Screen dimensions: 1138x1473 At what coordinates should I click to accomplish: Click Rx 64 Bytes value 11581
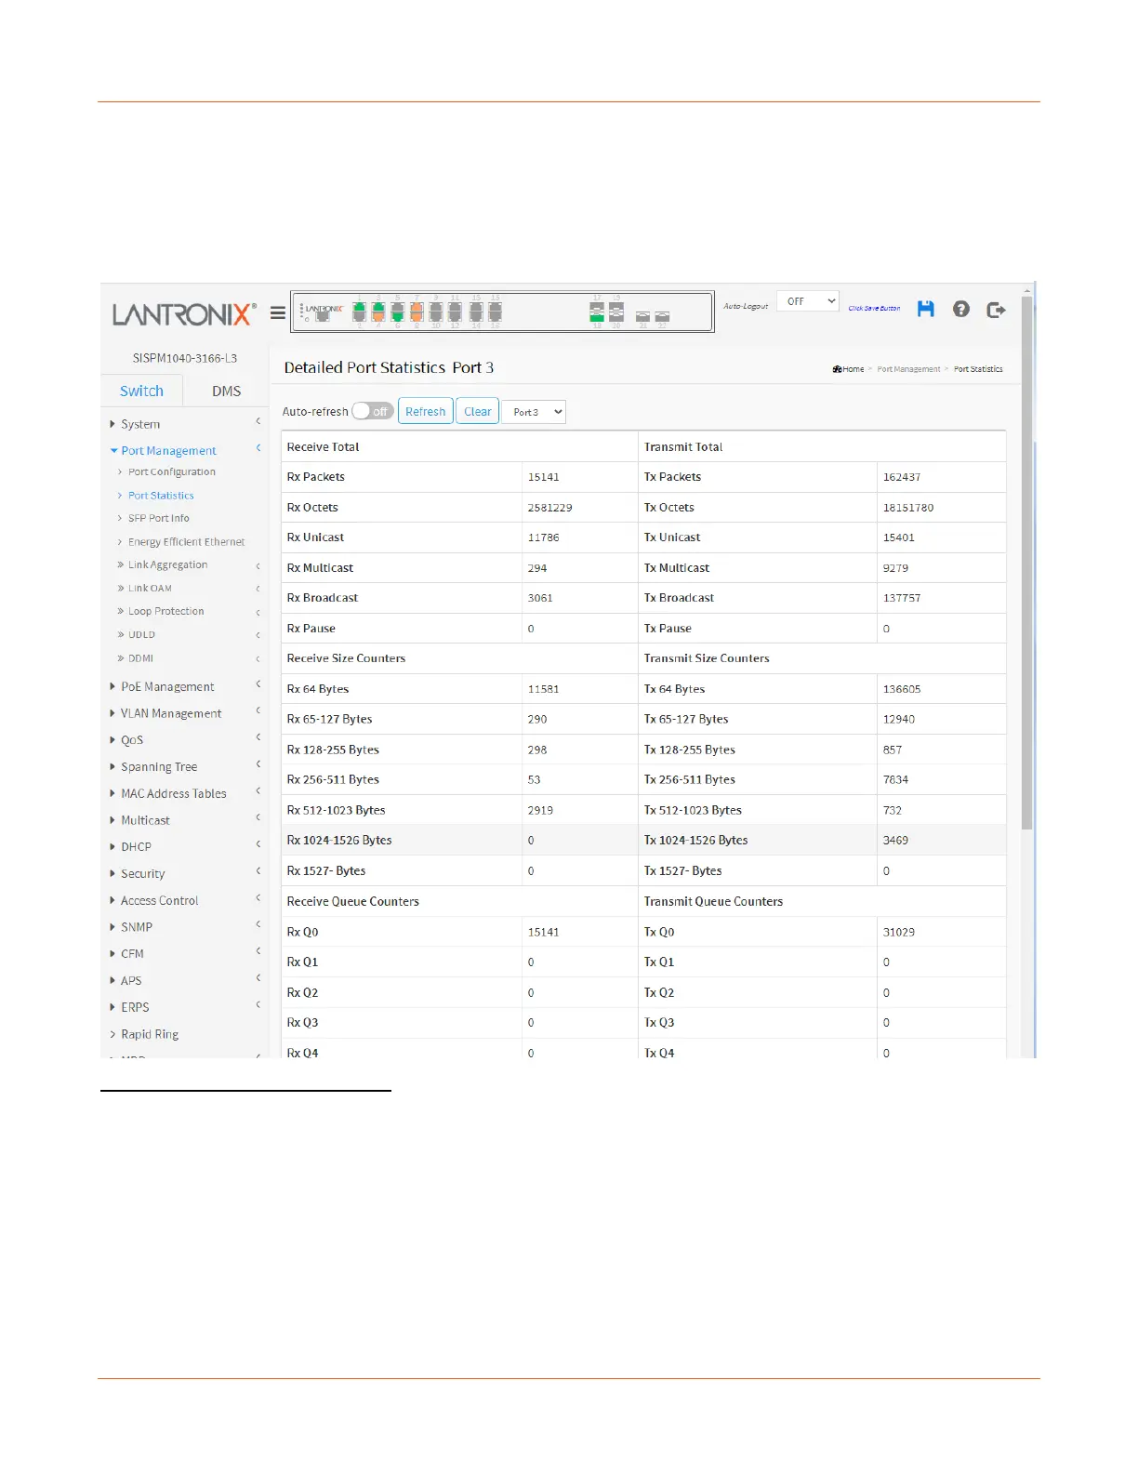[x=544, y=689]
